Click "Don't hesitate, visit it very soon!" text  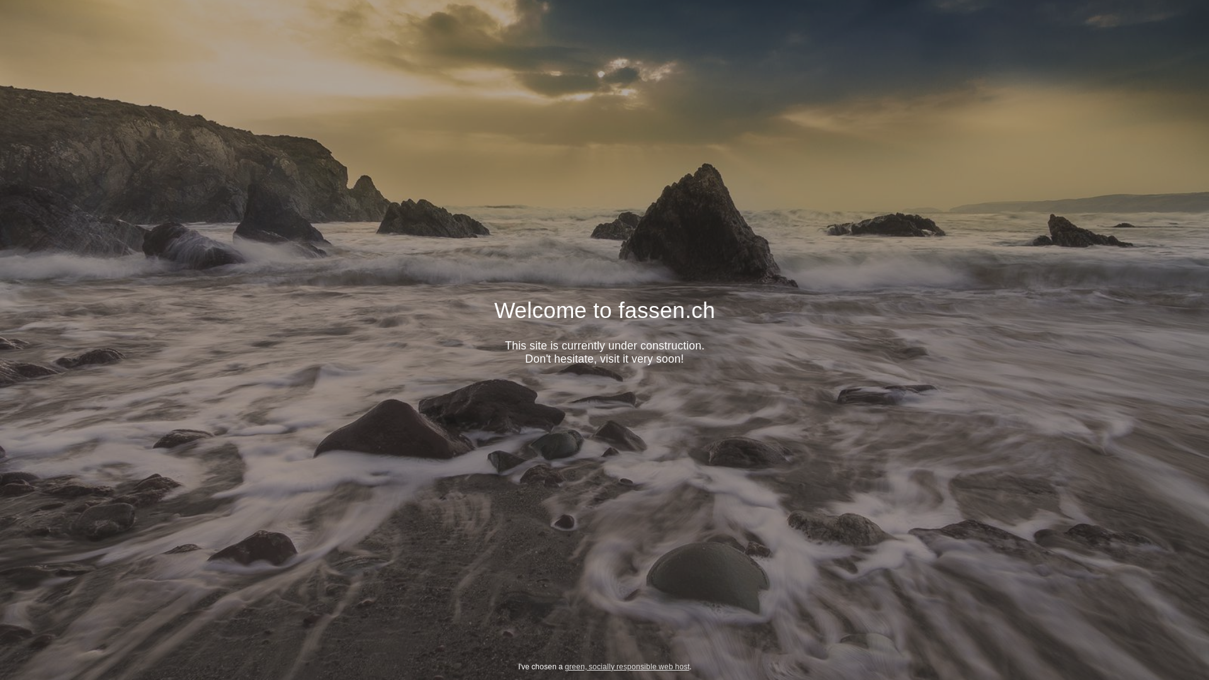pos(604,359)
